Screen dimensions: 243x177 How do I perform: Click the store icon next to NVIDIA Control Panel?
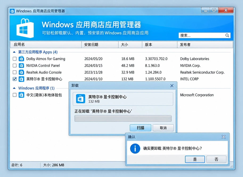click(21, 65)
